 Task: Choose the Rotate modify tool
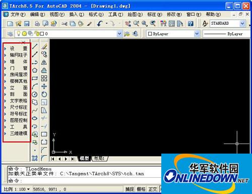coord(44,94)
